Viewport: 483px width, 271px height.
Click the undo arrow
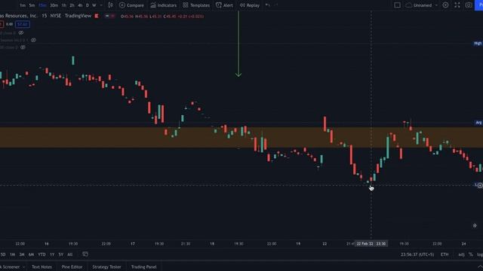click(268, 5)
